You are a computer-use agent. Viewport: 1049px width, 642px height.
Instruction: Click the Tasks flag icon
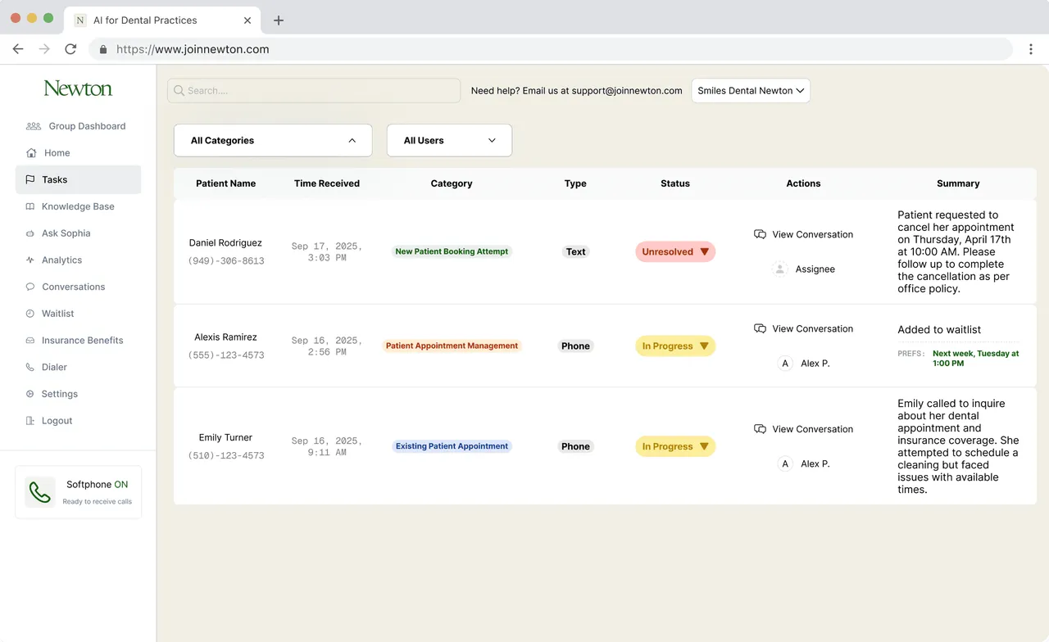(30, 179)
